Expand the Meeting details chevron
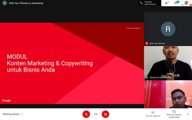192x120 pixels. coord(22,114)
